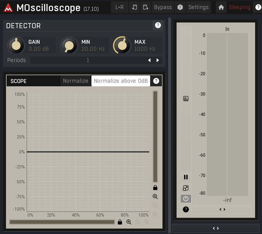
Task: Click the vertical zoom-out magnifier icon
Action: point(155,205)
